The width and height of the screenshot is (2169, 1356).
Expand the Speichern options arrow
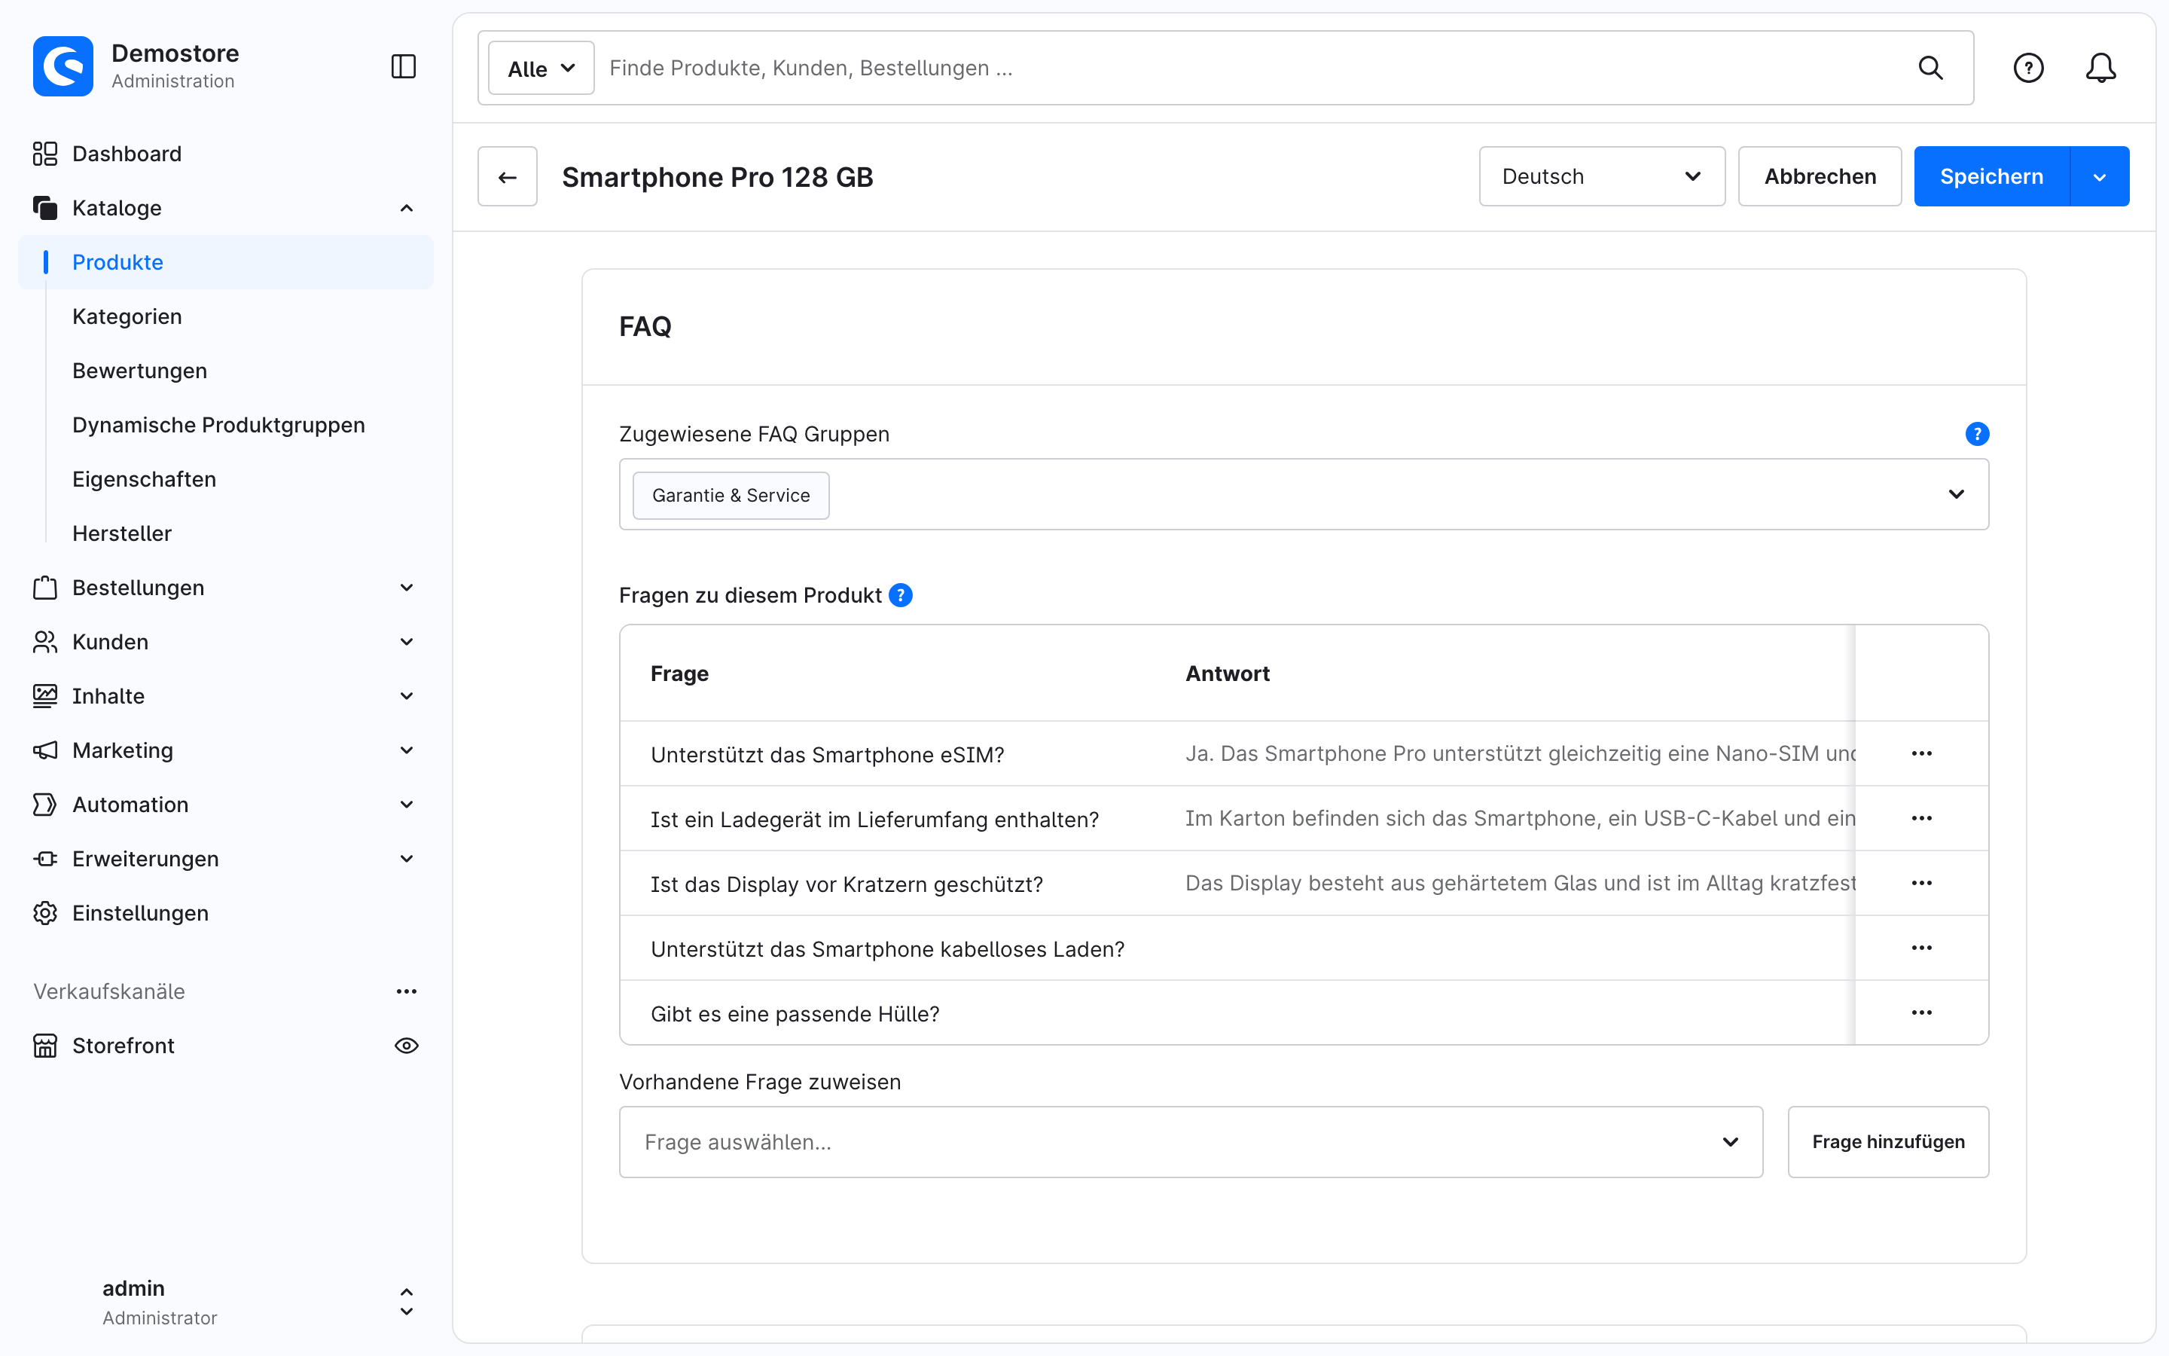click(x=2099, y=177)
